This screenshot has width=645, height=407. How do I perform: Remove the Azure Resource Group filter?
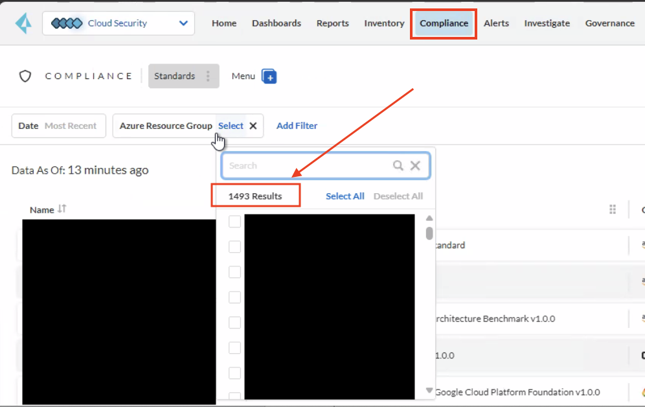[x=253, y=126]
